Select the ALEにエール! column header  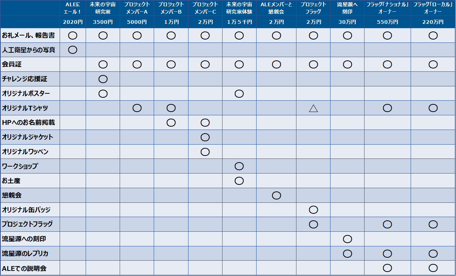pos(72,8)
